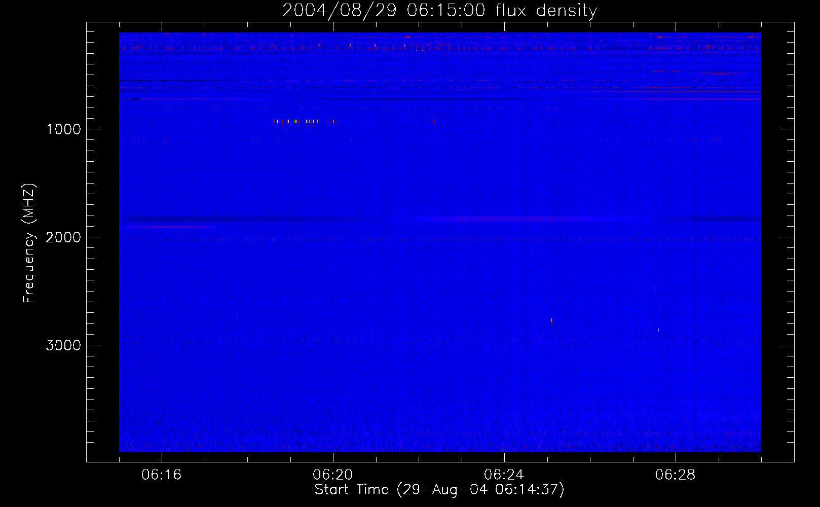Click the 'Frequency (MHZ)' axis label
Screen dimensions: 820x507
(x=29, y=243)
